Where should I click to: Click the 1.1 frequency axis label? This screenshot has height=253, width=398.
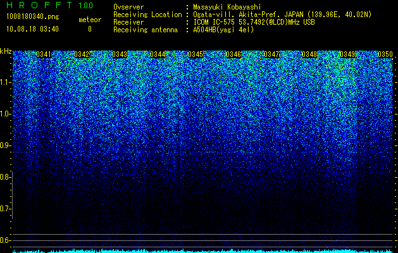tap(6, 82)
